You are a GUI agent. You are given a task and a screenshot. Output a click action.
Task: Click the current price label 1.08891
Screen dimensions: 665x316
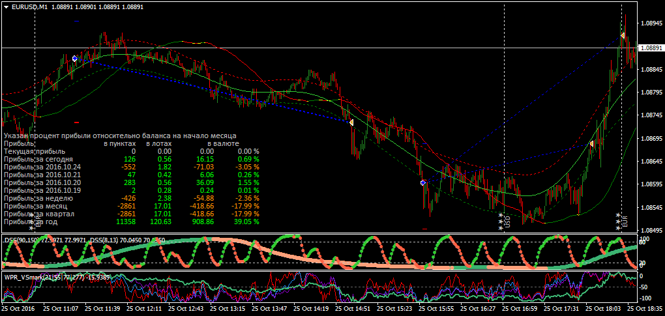[650, 48]
